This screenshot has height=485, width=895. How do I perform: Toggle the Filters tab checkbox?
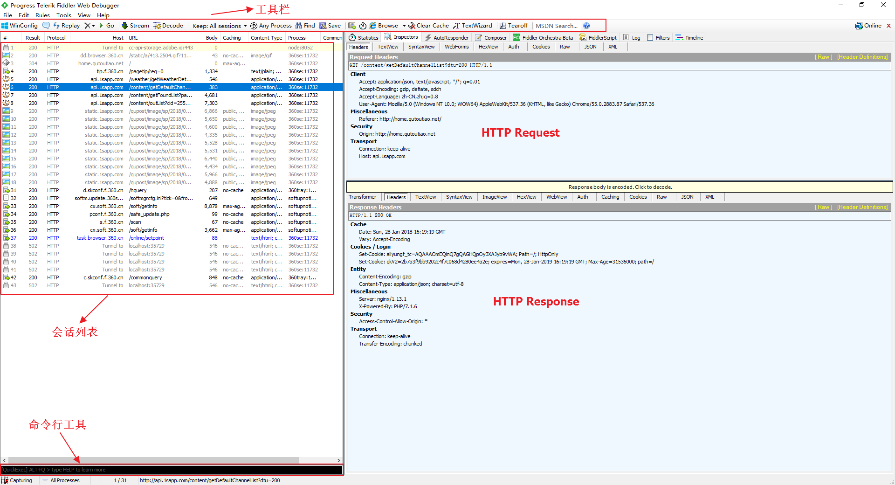tap(650, 38)
